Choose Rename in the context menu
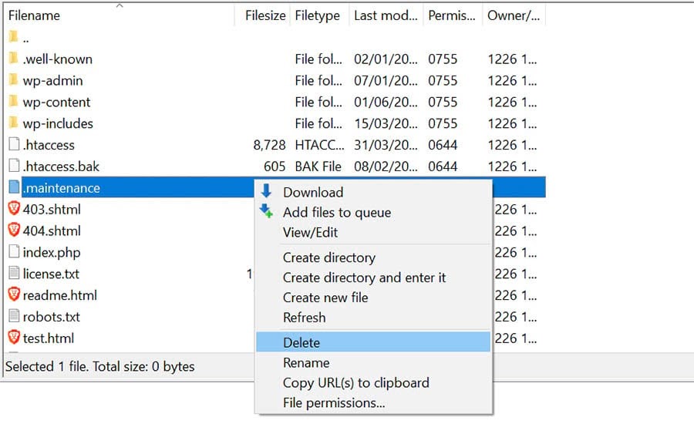The width and height of the screenshot is (694, 434). (x=306, y=362)
